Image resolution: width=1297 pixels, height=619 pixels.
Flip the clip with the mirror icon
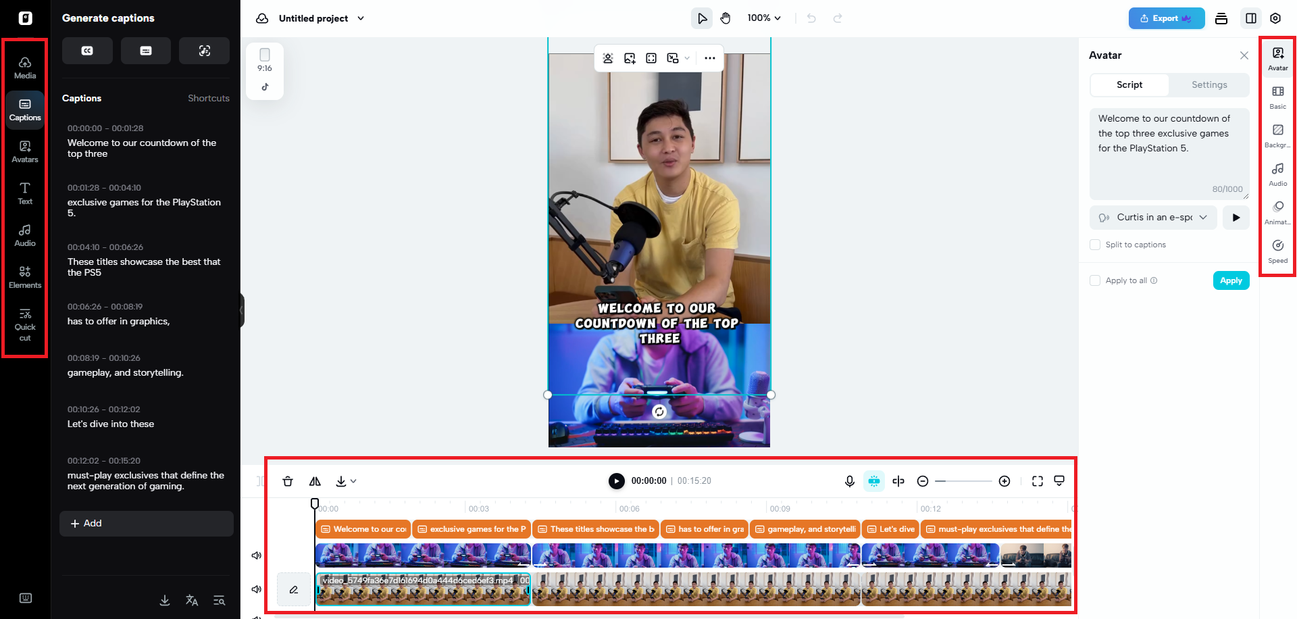pos(315,480)
